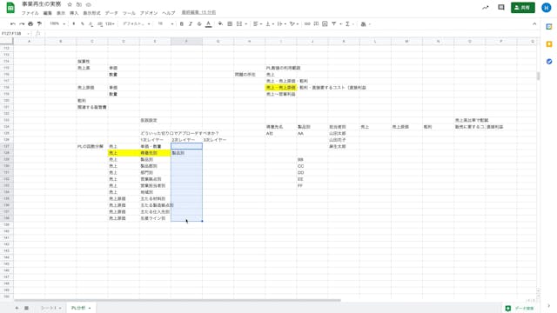This screenshot has width=557, height=313.
Task: Select the Paint format tool
Action: [x=39, y=23]
